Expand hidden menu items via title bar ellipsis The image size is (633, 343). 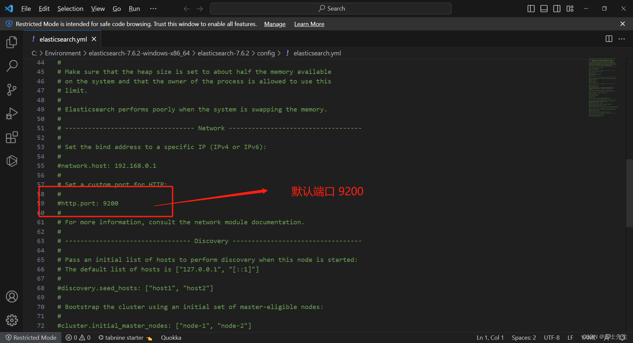(x=153, y=9)
